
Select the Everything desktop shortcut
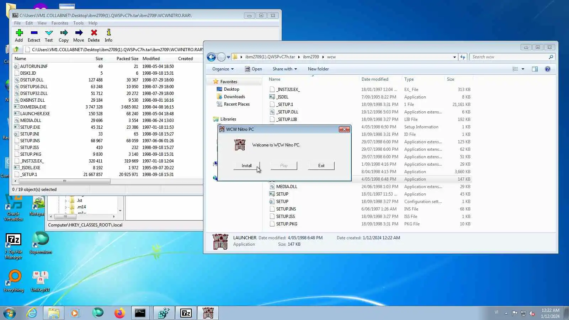14,281
